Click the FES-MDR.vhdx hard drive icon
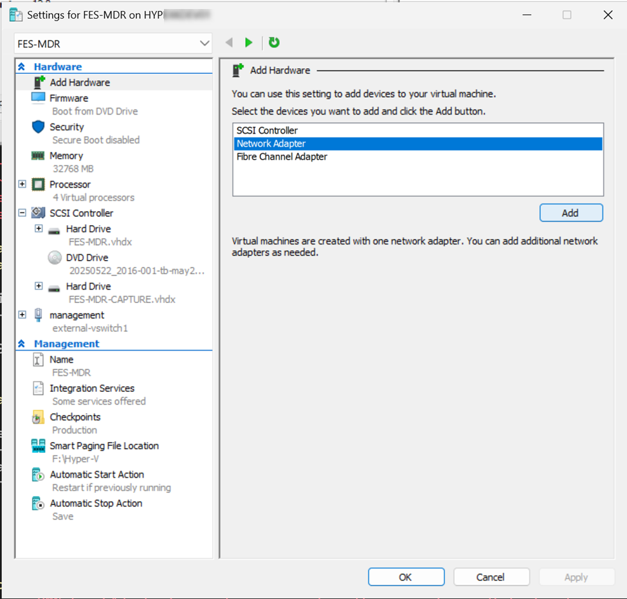Screen dimensions: 627x599 [54, 231]
